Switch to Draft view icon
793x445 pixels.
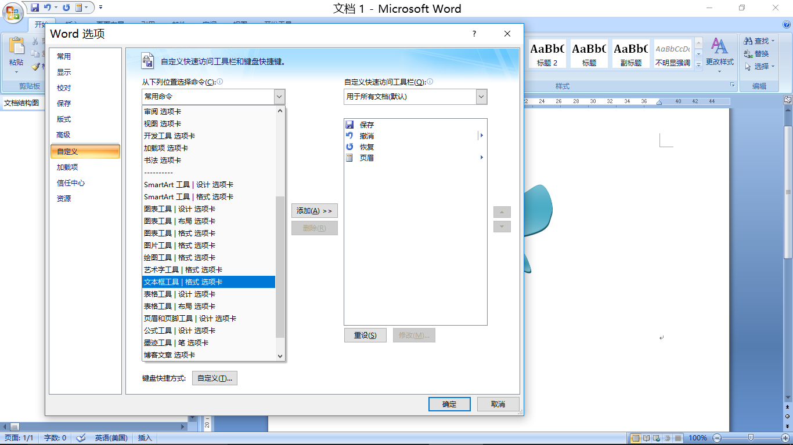click(677, 438)
